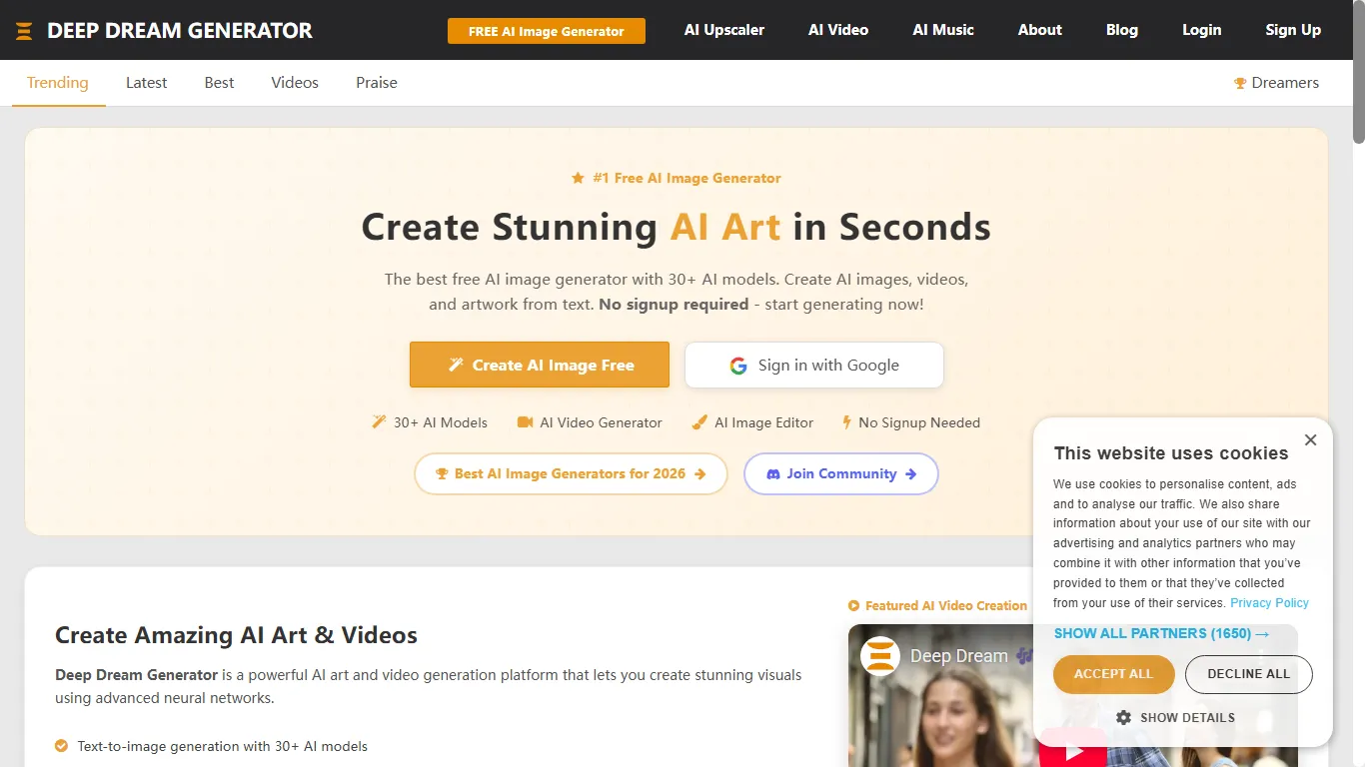Open AI Upscaler from top navigation
Viewport: 1365px width, 767px height.
(x=723, y=30)
